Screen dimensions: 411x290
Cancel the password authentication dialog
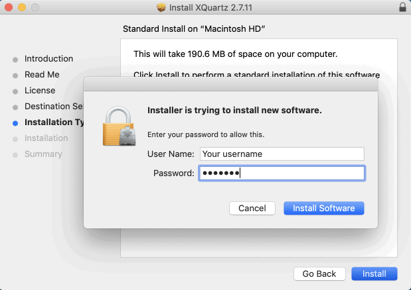click(252, 208)
